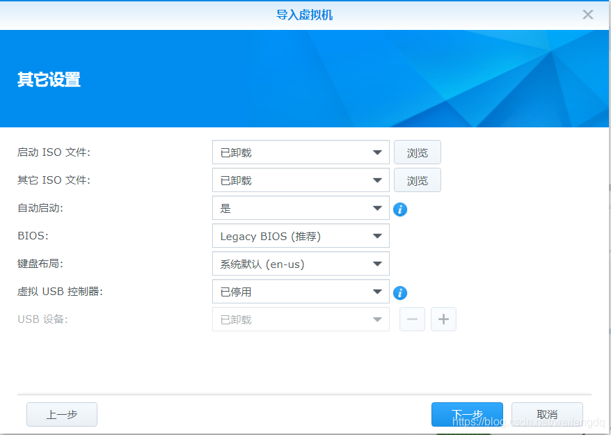Open the BIOS selection dropdown

(x=301, y=235)
